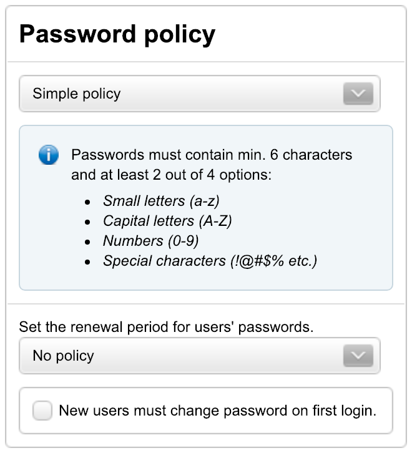Click the Password policy heading
412x453 pixels.
pyautogui.click(x=117, y=35)
